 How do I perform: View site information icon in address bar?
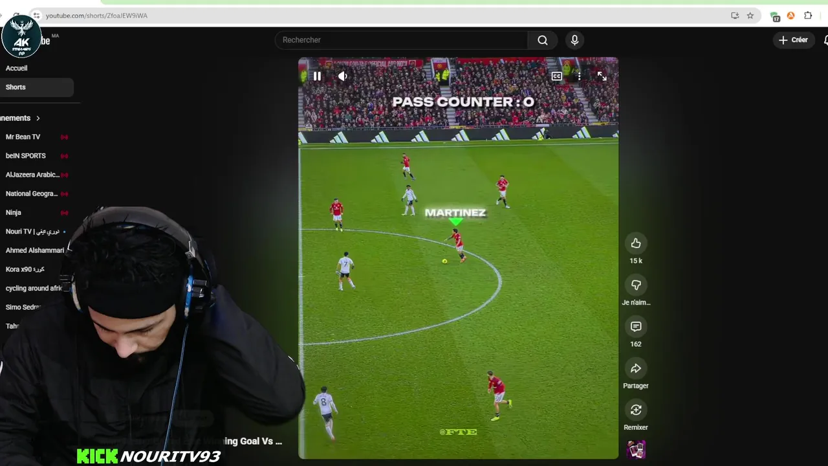(x=36, y=16)
